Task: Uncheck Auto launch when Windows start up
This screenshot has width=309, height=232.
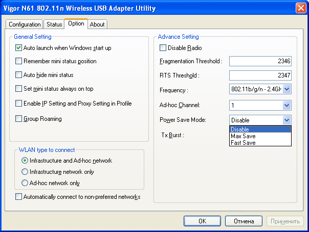Action: (x=18, y=48)
